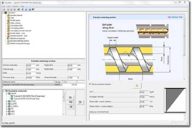Viewport: 192px width, 128px height.
Task: Expand the PVC materials group
Action: 7,114
